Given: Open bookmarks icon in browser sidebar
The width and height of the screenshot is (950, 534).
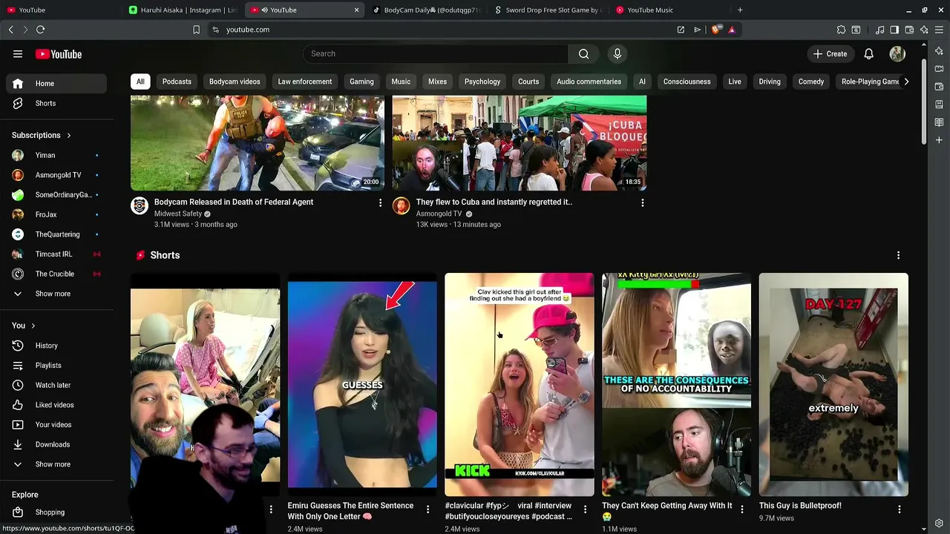Looking at the screenshot, I should 939,105.
